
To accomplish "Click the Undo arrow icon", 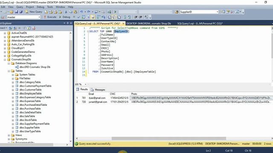I will (x=81, y=12).
